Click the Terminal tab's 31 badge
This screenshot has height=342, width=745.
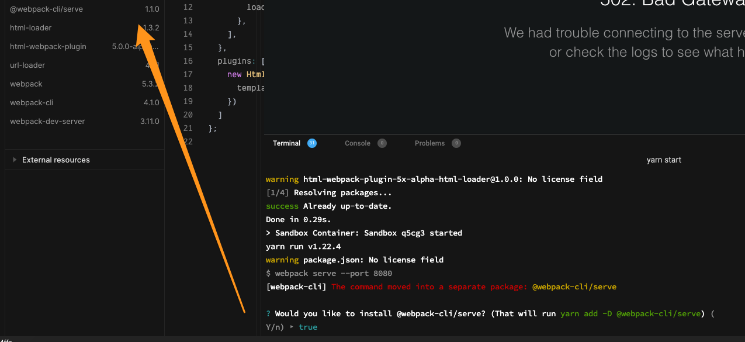(312, 143)
